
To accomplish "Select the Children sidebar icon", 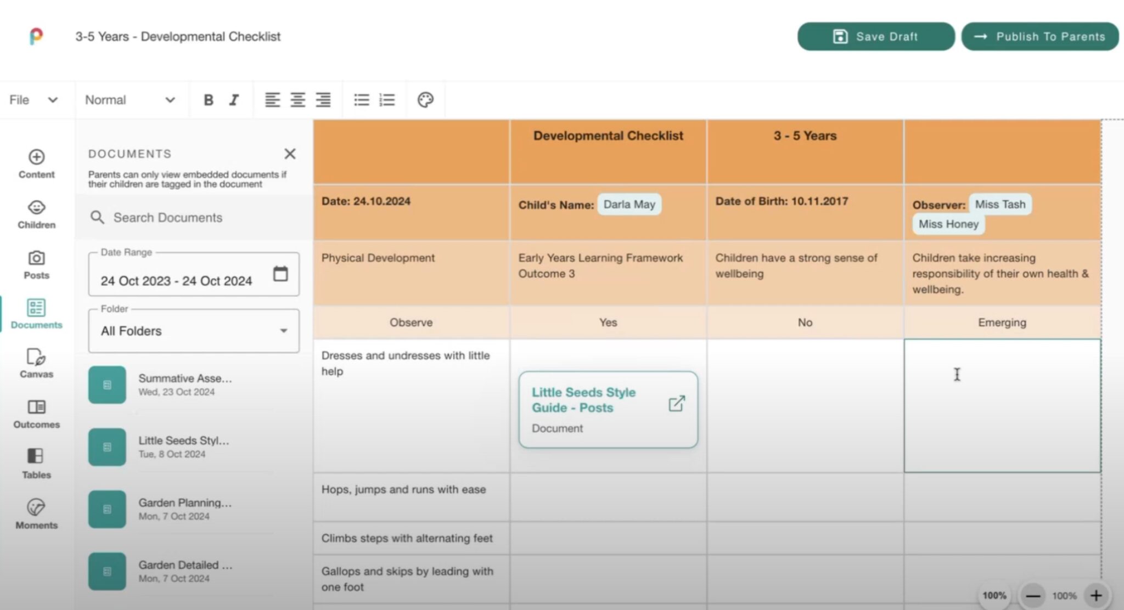I will 36,213.
